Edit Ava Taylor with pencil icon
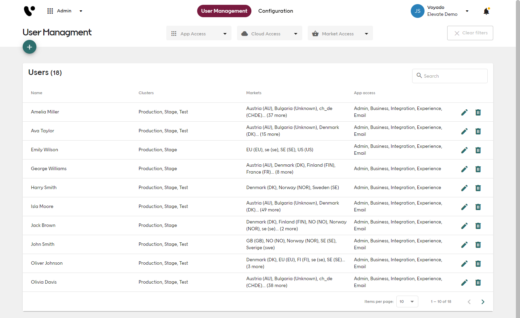The height and width of the screenshot is (318, 520). click(x=464, y=131)
